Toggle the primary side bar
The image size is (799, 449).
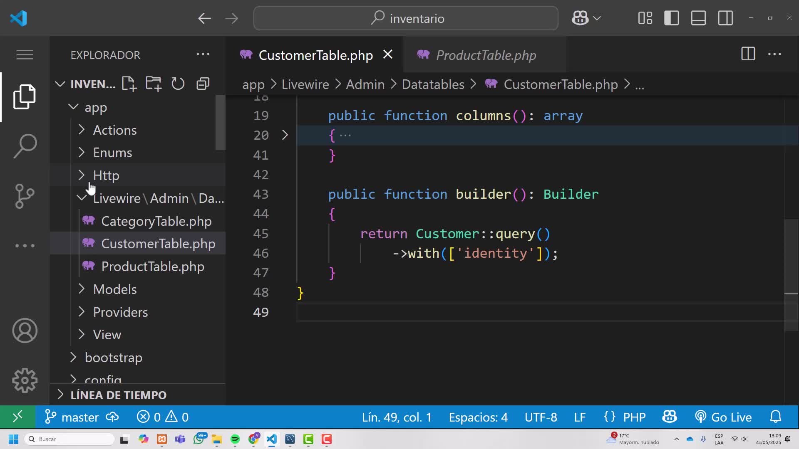point(672,18)
